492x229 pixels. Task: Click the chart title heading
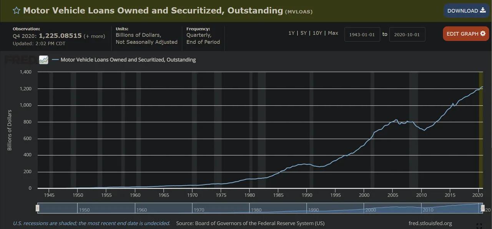[153, 10]
